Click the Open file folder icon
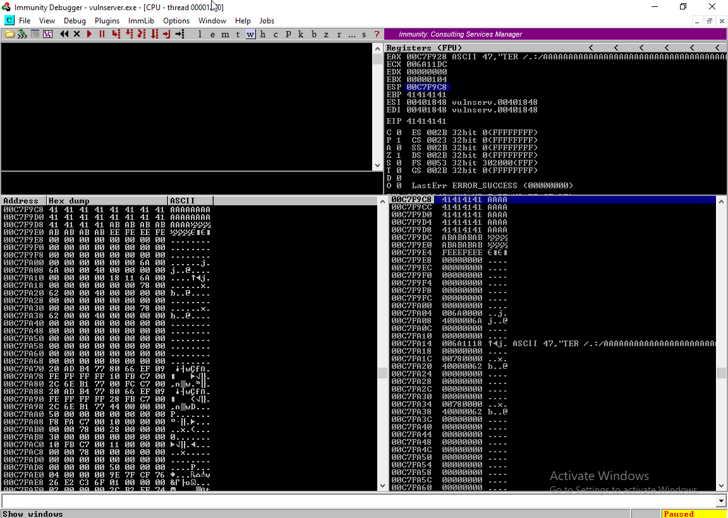This screenshot has height=518, width=728. (9, 34)
